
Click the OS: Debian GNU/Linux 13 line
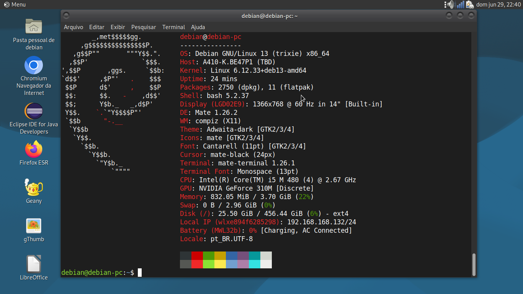click(255, 54)
